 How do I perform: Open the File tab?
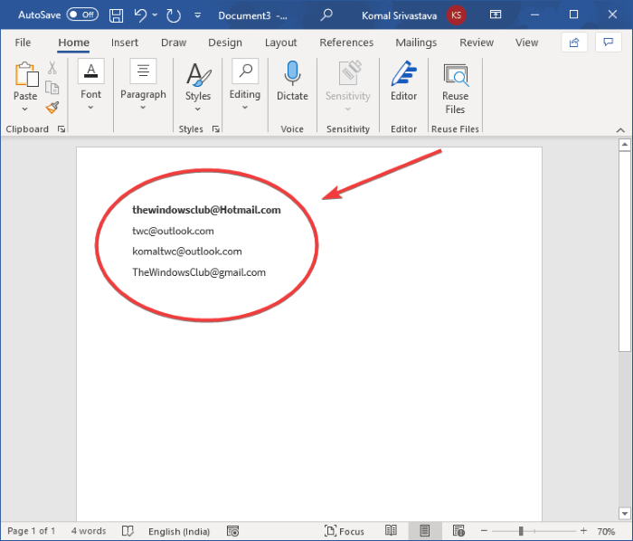(x=23, y=43)
